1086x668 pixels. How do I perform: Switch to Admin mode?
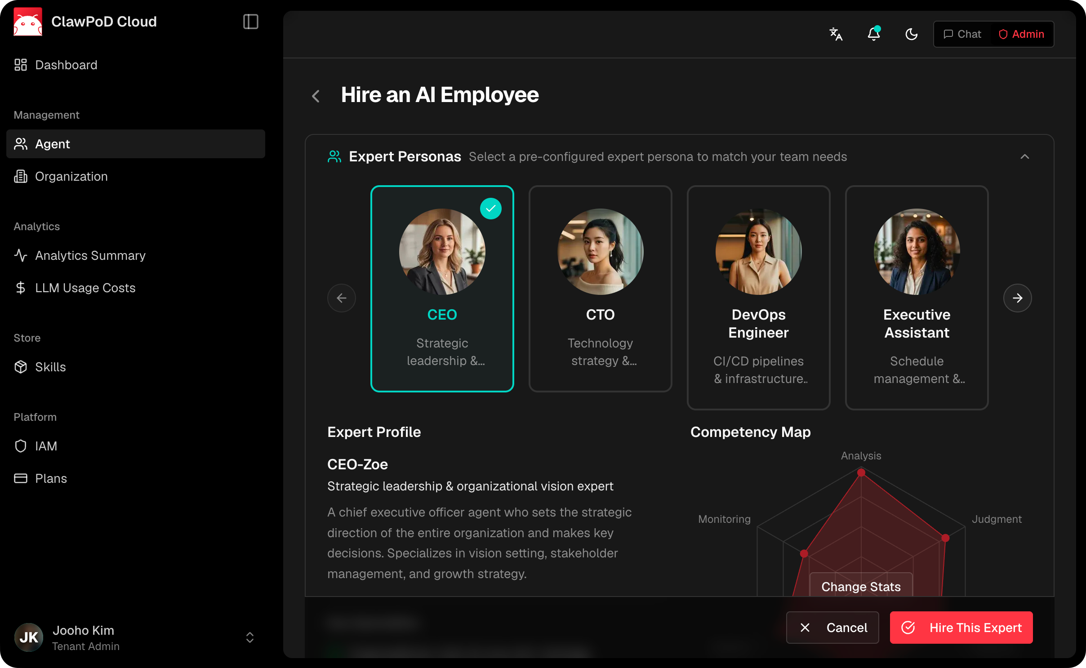tap(1021, 34)
